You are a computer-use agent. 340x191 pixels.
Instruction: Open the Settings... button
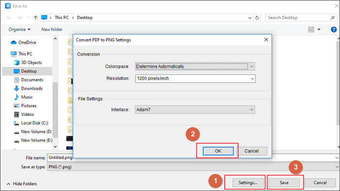(x=248, y=183)
